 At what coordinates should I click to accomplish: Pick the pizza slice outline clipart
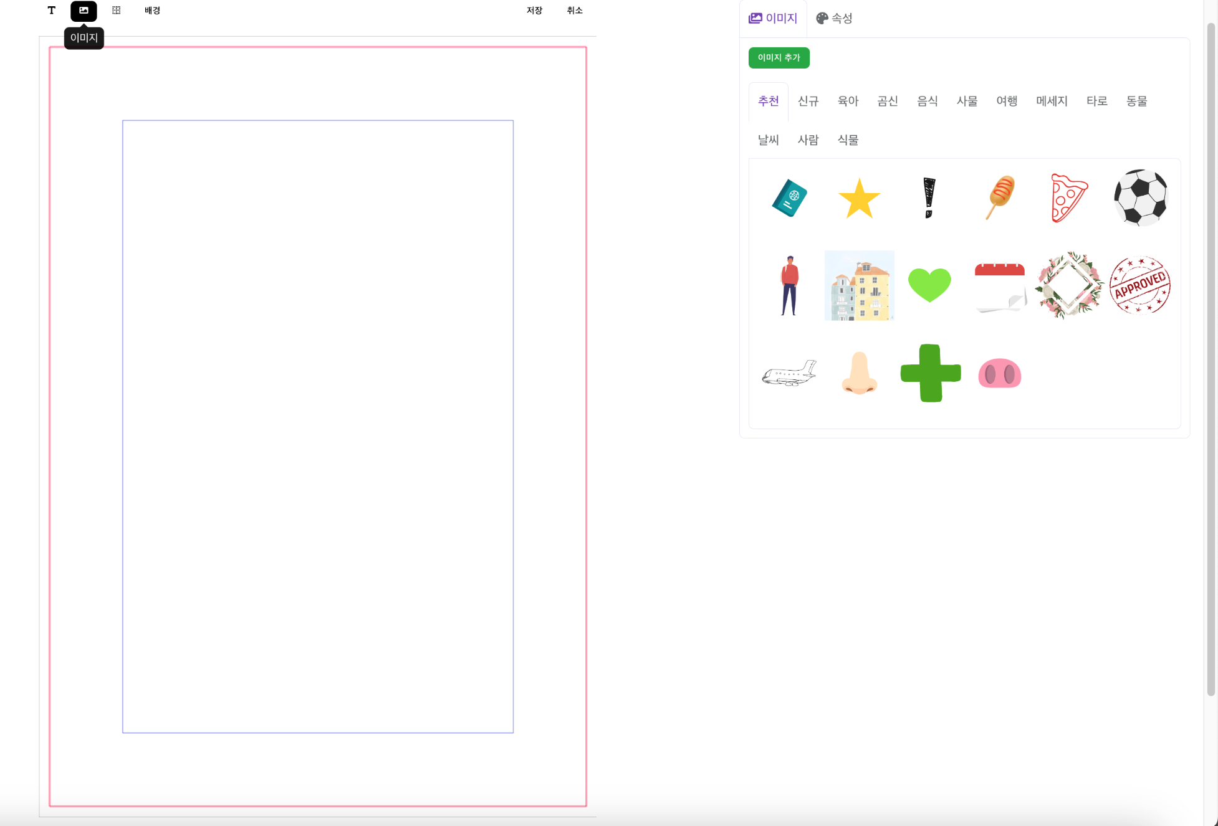click(1068, 198)
